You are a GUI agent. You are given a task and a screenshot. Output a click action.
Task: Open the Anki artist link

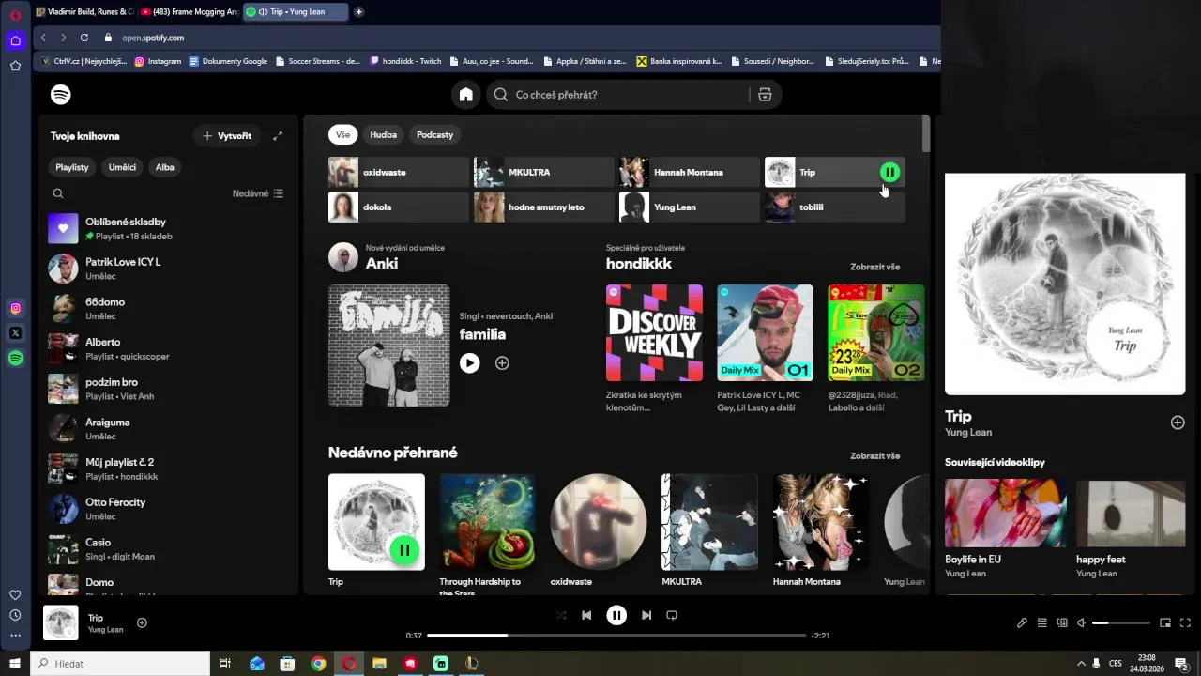382,264
